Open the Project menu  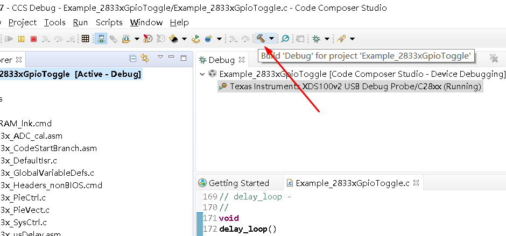pyautogui.click(x=22, y=23)
